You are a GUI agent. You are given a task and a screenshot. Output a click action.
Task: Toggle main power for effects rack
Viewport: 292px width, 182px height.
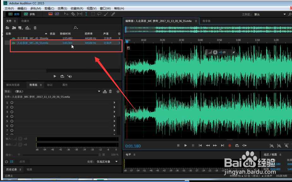click(7, 162)
